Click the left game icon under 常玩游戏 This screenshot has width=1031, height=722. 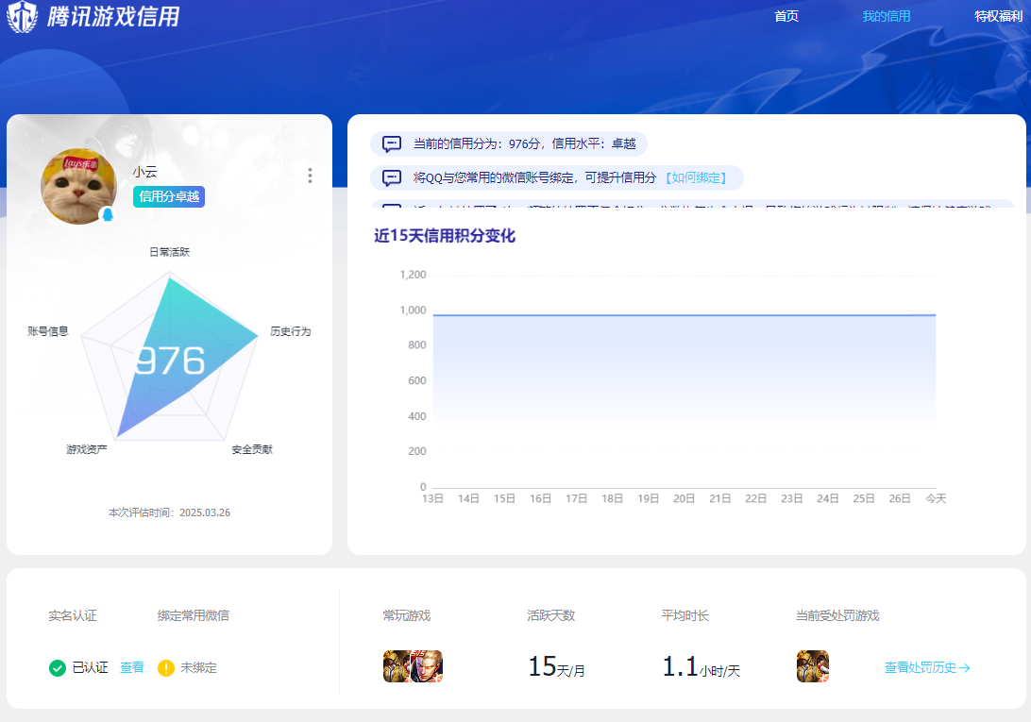397,666
